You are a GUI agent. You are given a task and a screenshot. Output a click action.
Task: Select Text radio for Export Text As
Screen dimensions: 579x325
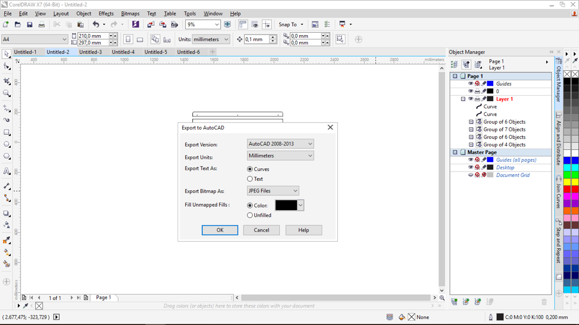coord(250,179)
